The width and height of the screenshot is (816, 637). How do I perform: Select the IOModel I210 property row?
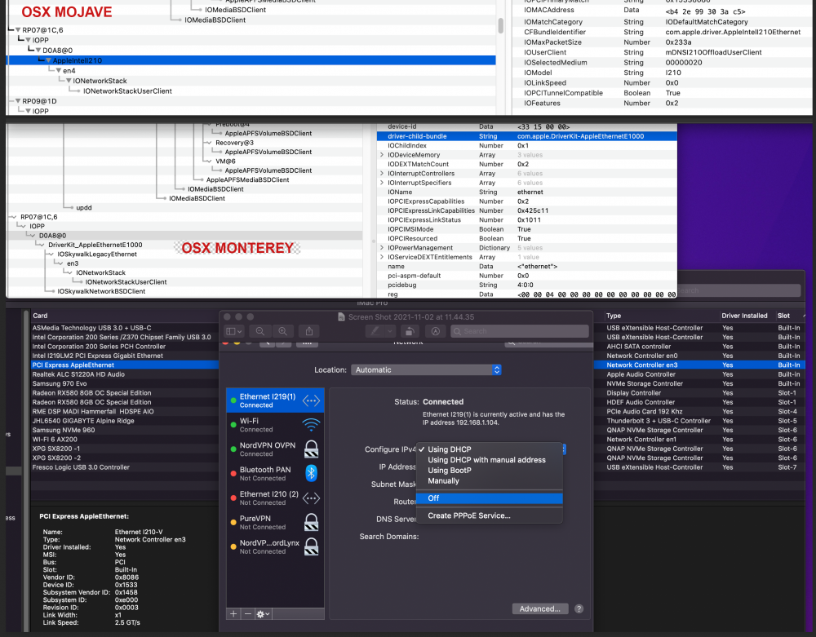coord(661,73)
